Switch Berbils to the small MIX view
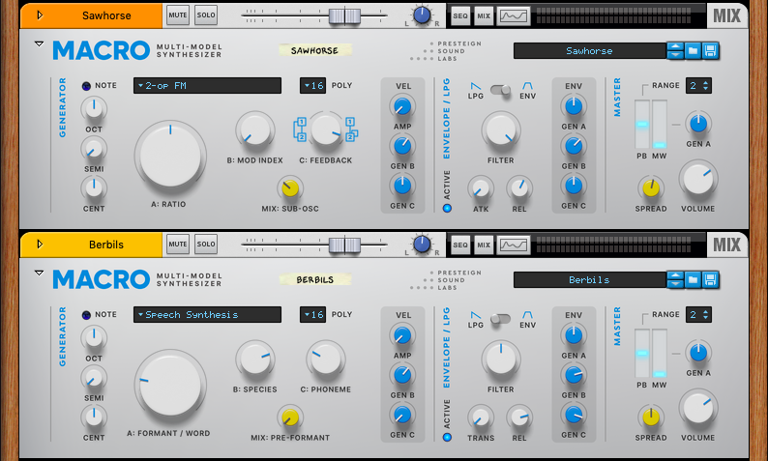 [x=484, y=245]
